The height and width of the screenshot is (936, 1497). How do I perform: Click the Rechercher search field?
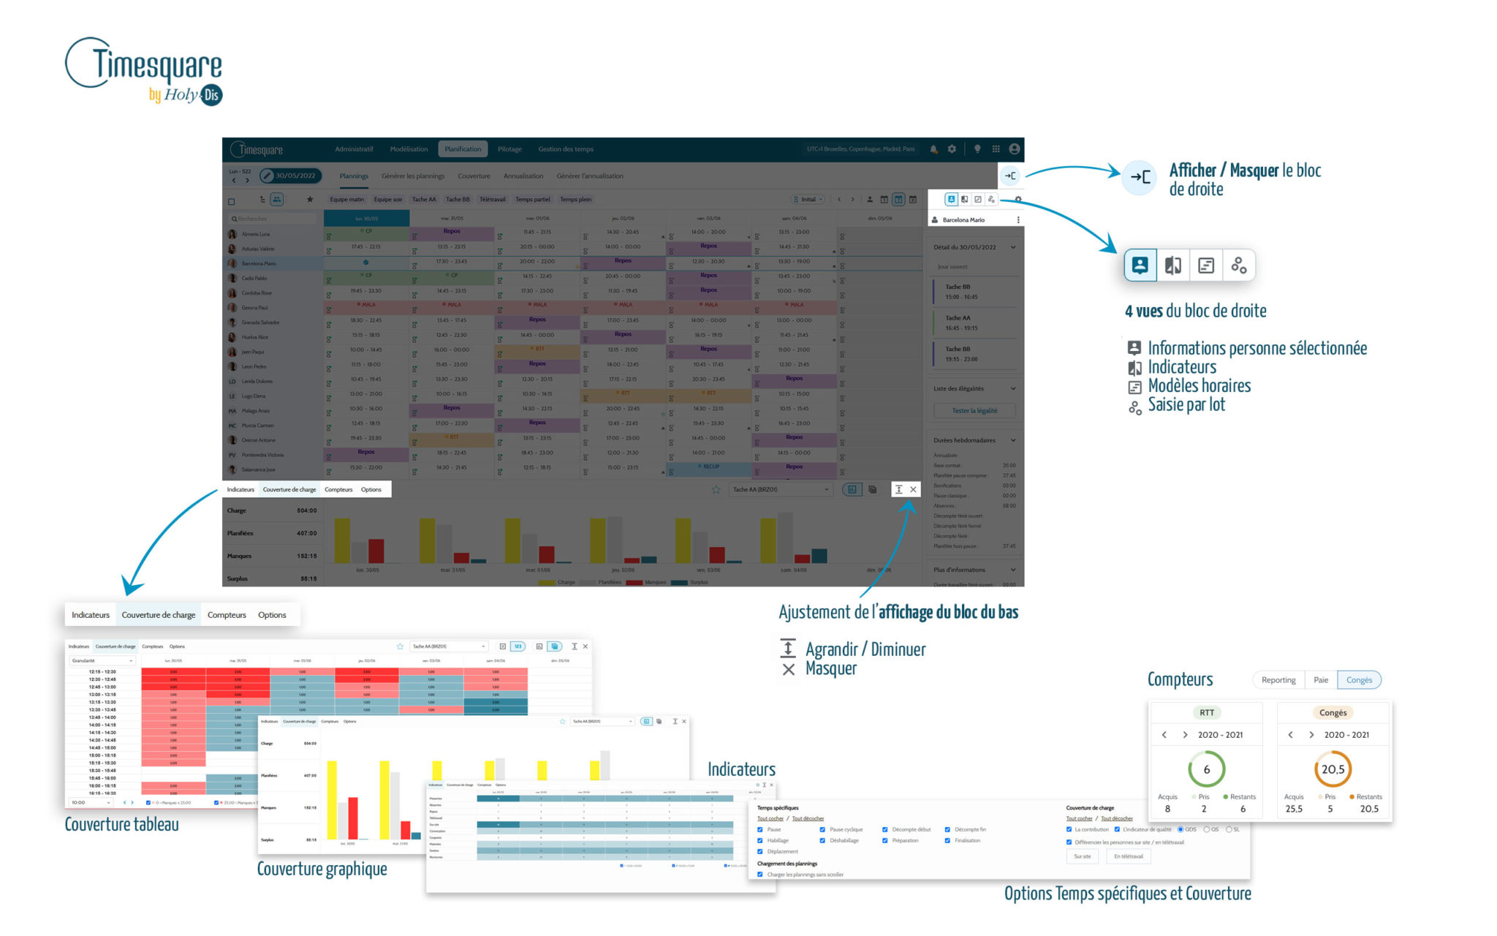273,219
